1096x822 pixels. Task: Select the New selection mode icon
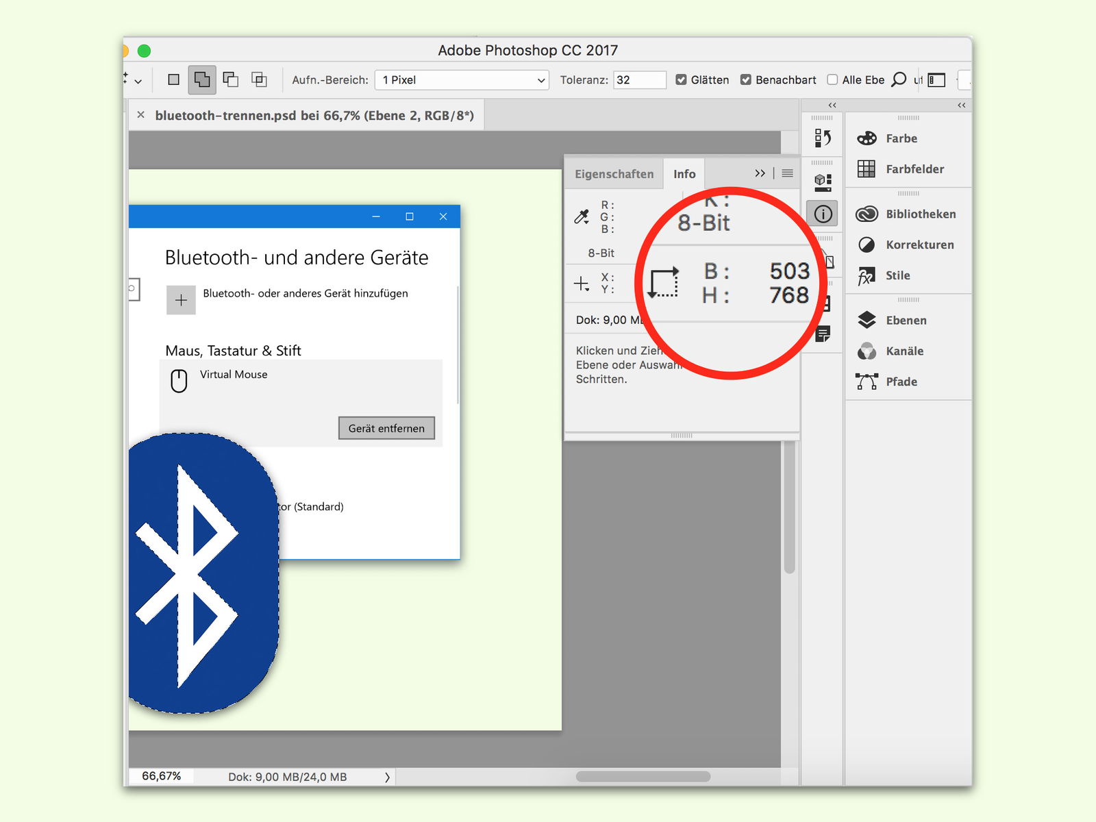[174, 80]
